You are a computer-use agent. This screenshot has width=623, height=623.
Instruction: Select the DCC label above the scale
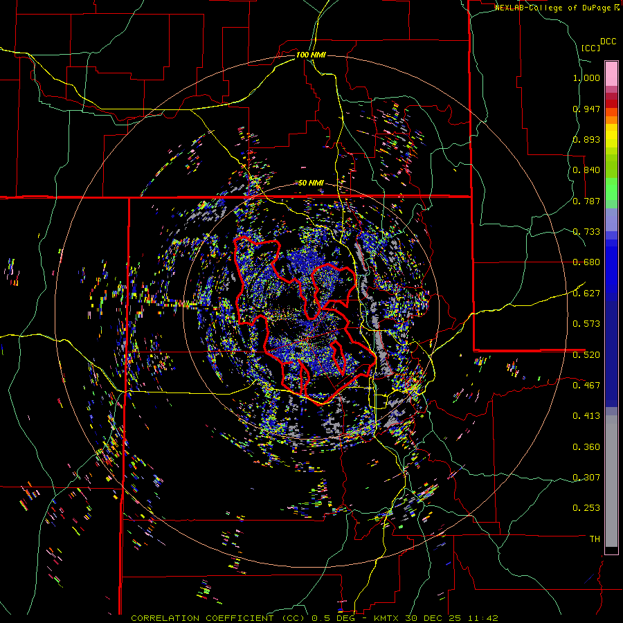(608, 42)
